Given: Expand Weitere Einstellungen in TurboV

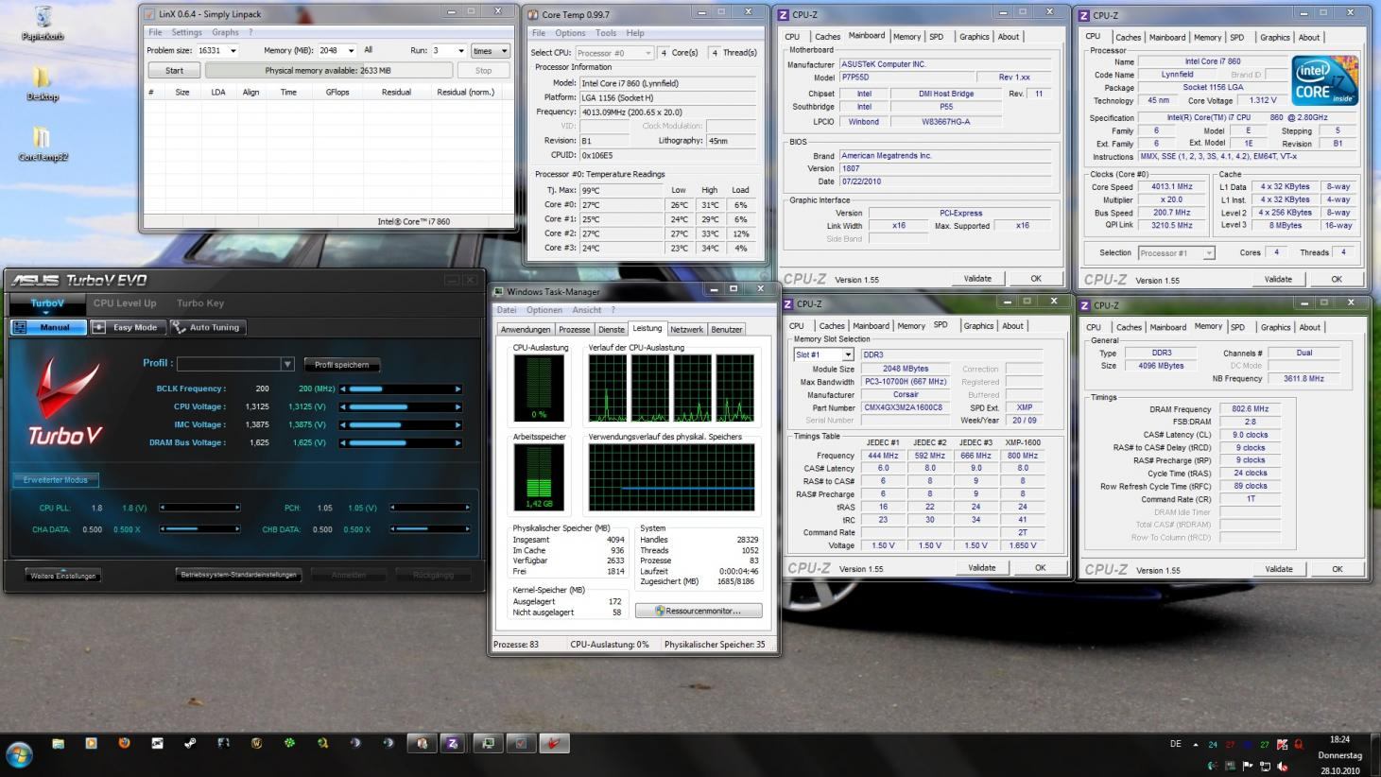Looking at the screenshot, I should 62,576.
